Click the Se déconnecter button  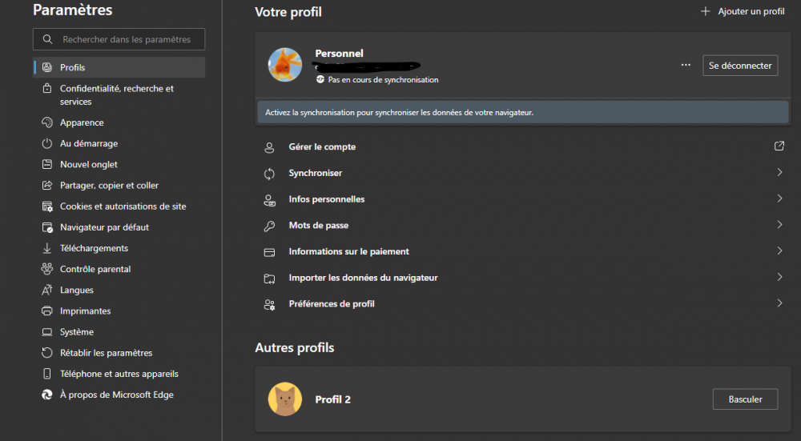(740, 66)
